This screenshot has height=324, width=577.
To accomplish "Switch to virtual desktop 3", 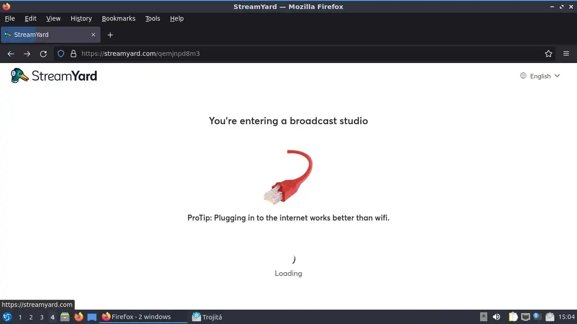I will pyautogui.click(x=41, y=317).
